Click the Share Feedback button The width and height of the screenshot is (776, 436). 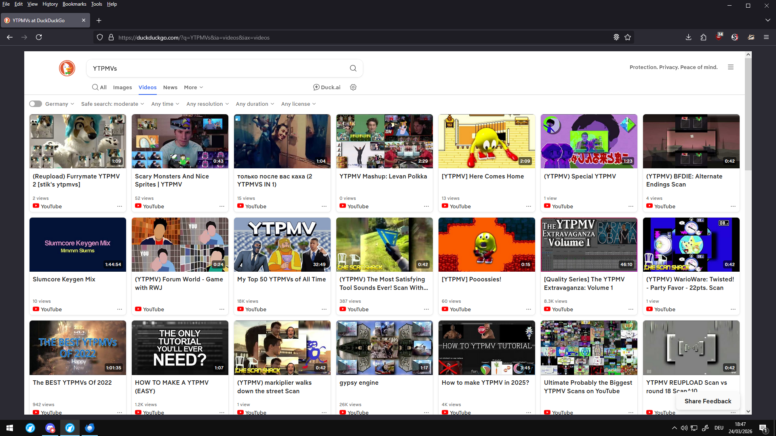[708, 401]
